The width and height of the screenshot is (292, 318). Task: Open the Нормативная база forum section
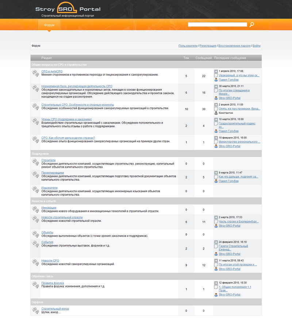pos(77,86)
